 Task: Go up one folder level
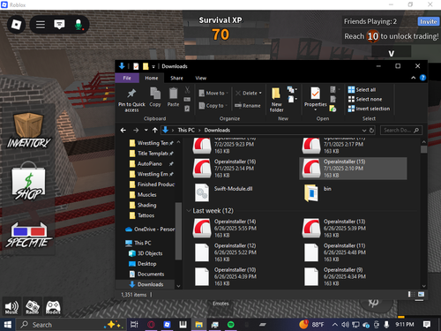[155, 130]
